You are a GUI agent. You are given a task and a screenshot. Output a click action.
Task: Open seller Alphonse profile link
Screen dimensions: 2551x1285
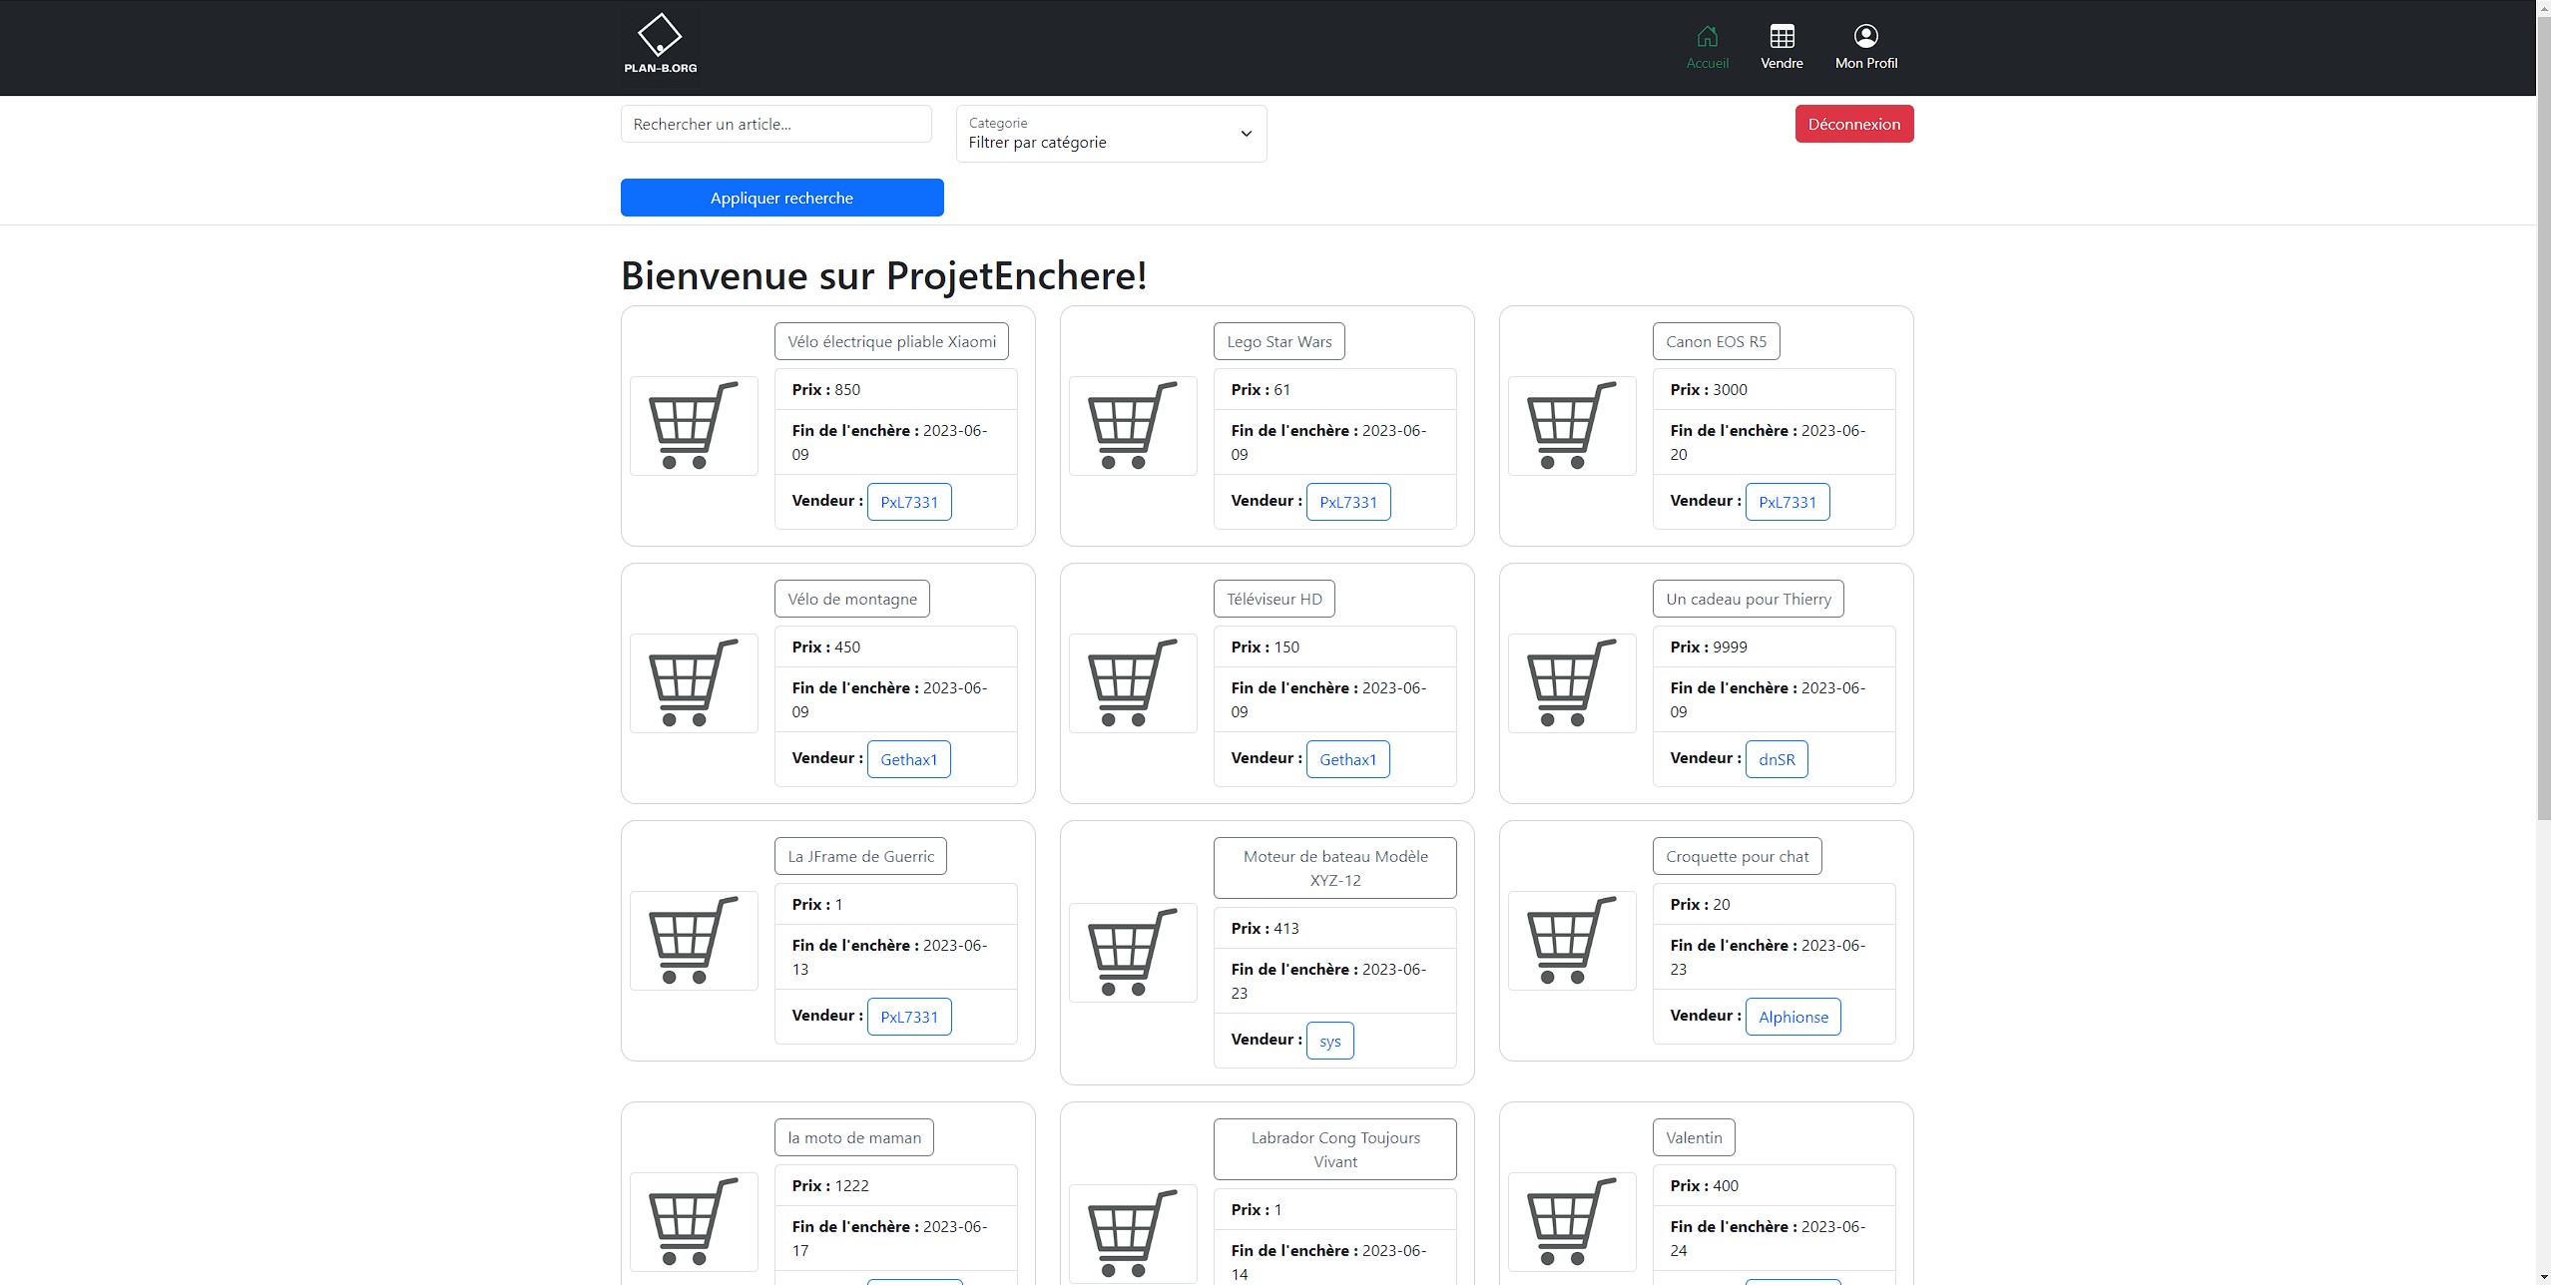[1792, 1017]
